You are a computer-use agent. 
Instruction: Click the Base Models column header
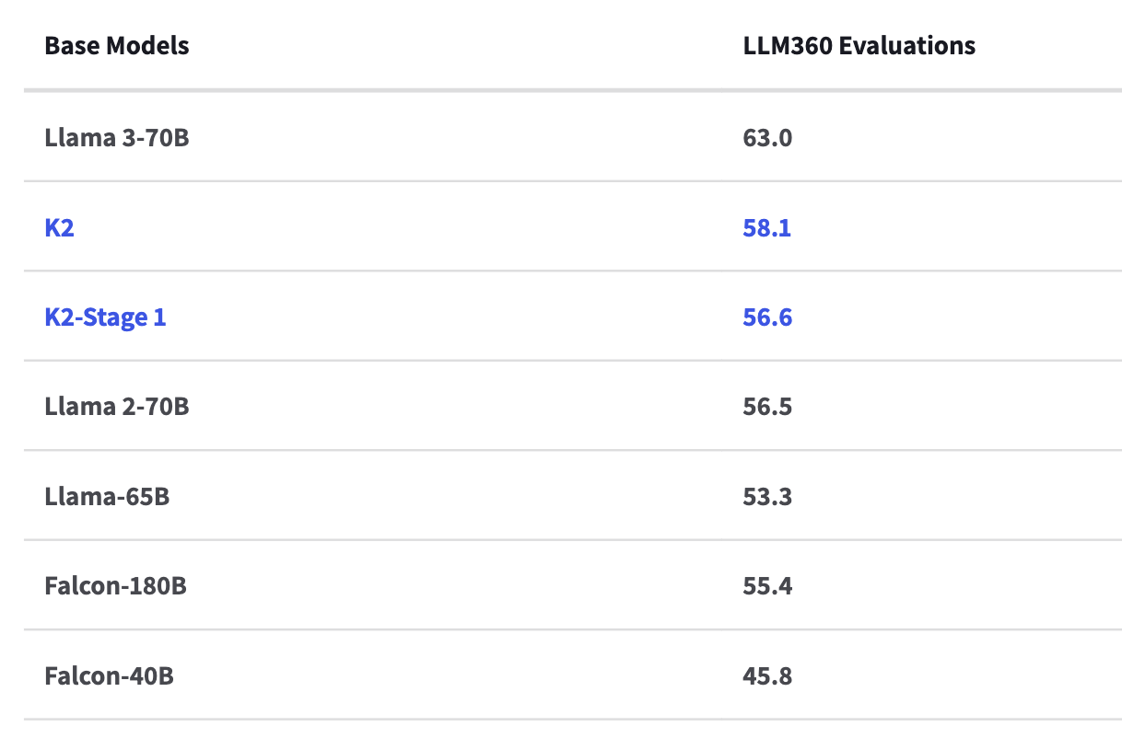tap(117, 45)
